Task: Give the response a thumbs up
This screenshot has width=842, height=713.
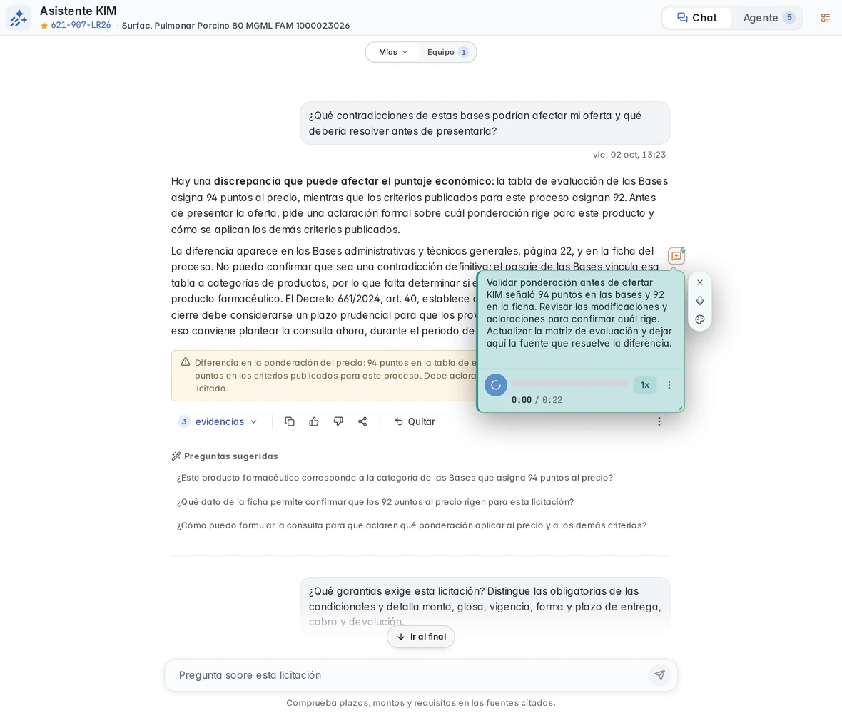Action: [314, 421]
